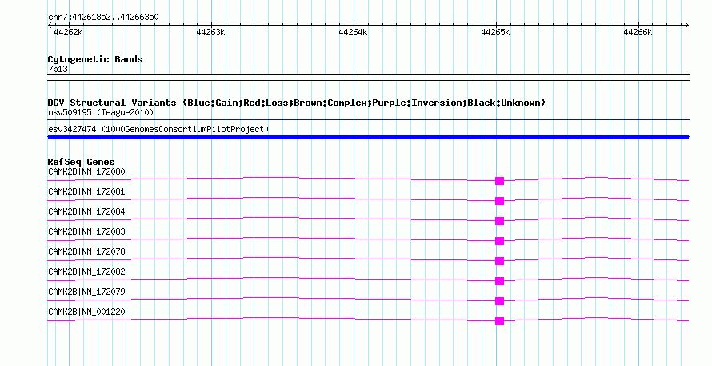Click the magenta exon box of NM_172078

(499, 261)
